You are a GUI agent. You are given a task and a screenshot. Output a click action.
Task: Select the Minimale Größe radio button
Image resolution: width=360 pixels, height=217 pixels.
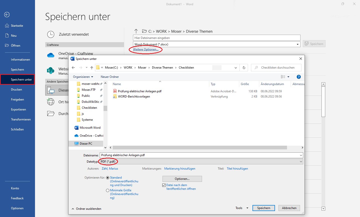pyautogui.click(x=108, y=190)
